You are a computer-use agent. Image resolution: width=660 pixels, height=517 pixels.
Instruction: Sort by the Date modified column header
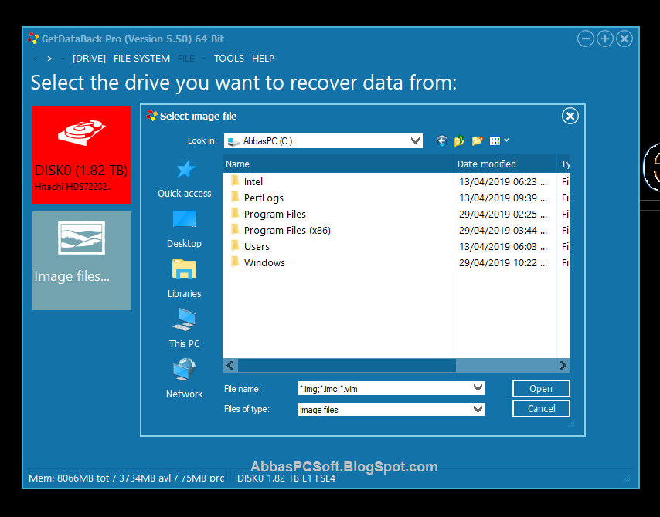point(505,164)
